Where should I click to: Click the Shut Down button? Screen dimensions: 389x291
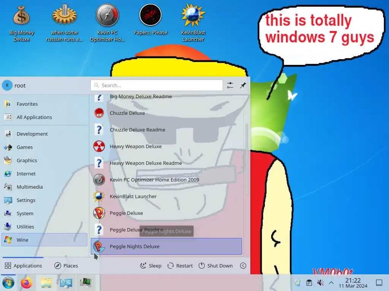point(216,266)
